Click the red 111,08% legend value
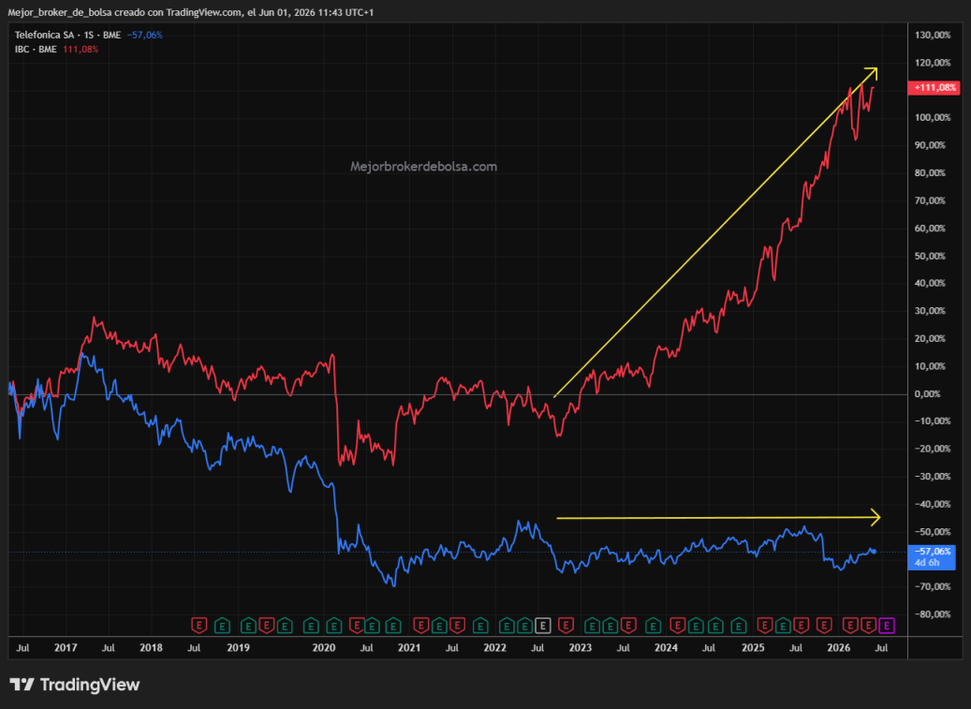The image size is (971, 709). click(x=81, y=49)
